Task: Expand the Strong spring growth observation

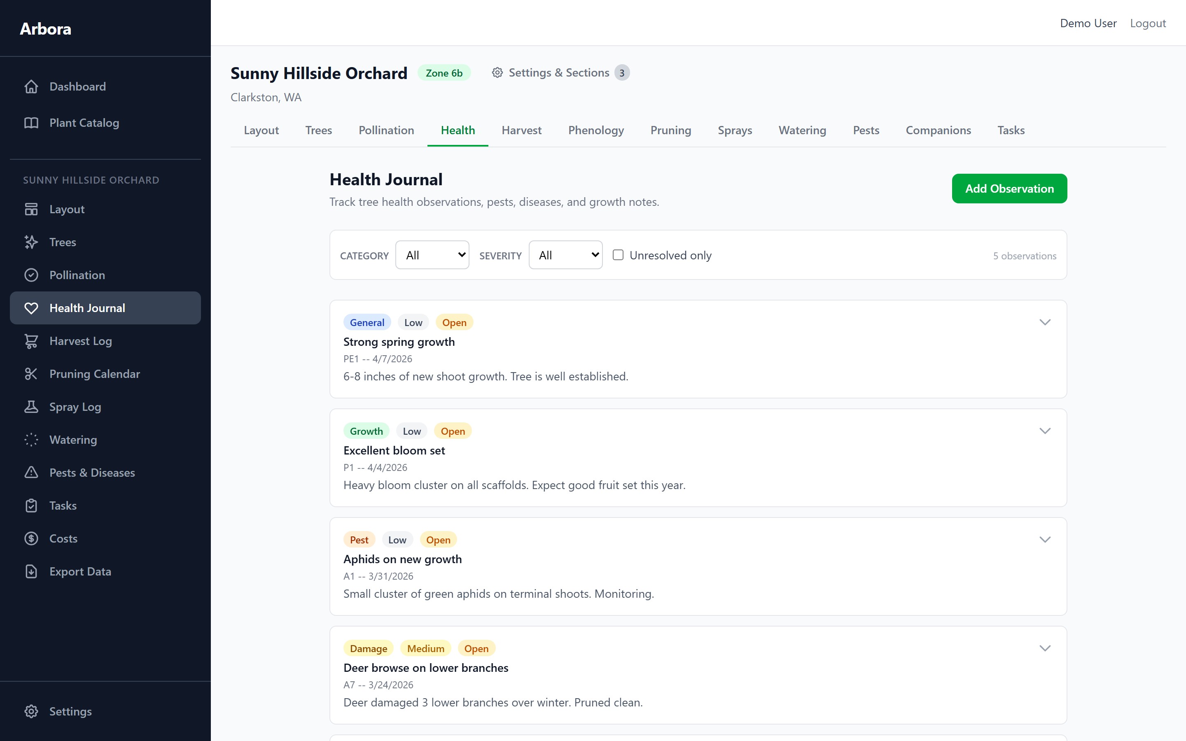Action: pos(1045,322)
